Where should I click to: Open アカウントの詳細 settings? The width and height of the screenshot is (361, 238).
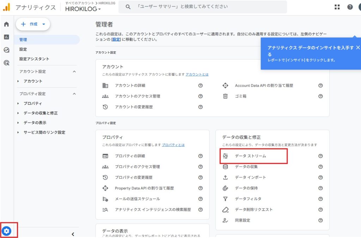130,85
